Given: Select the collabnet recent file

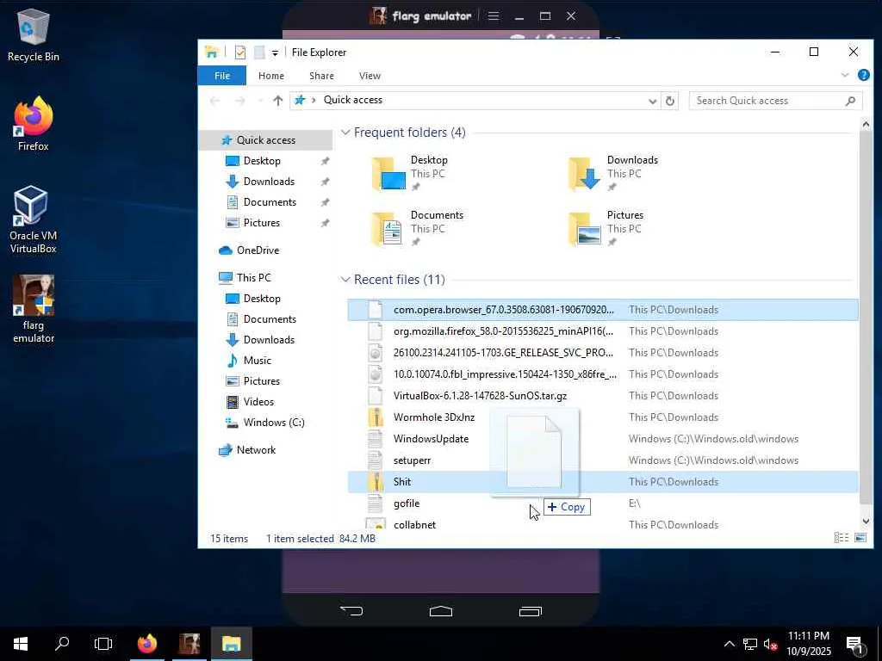Looking at the screenshot, I should pos(603,524).
